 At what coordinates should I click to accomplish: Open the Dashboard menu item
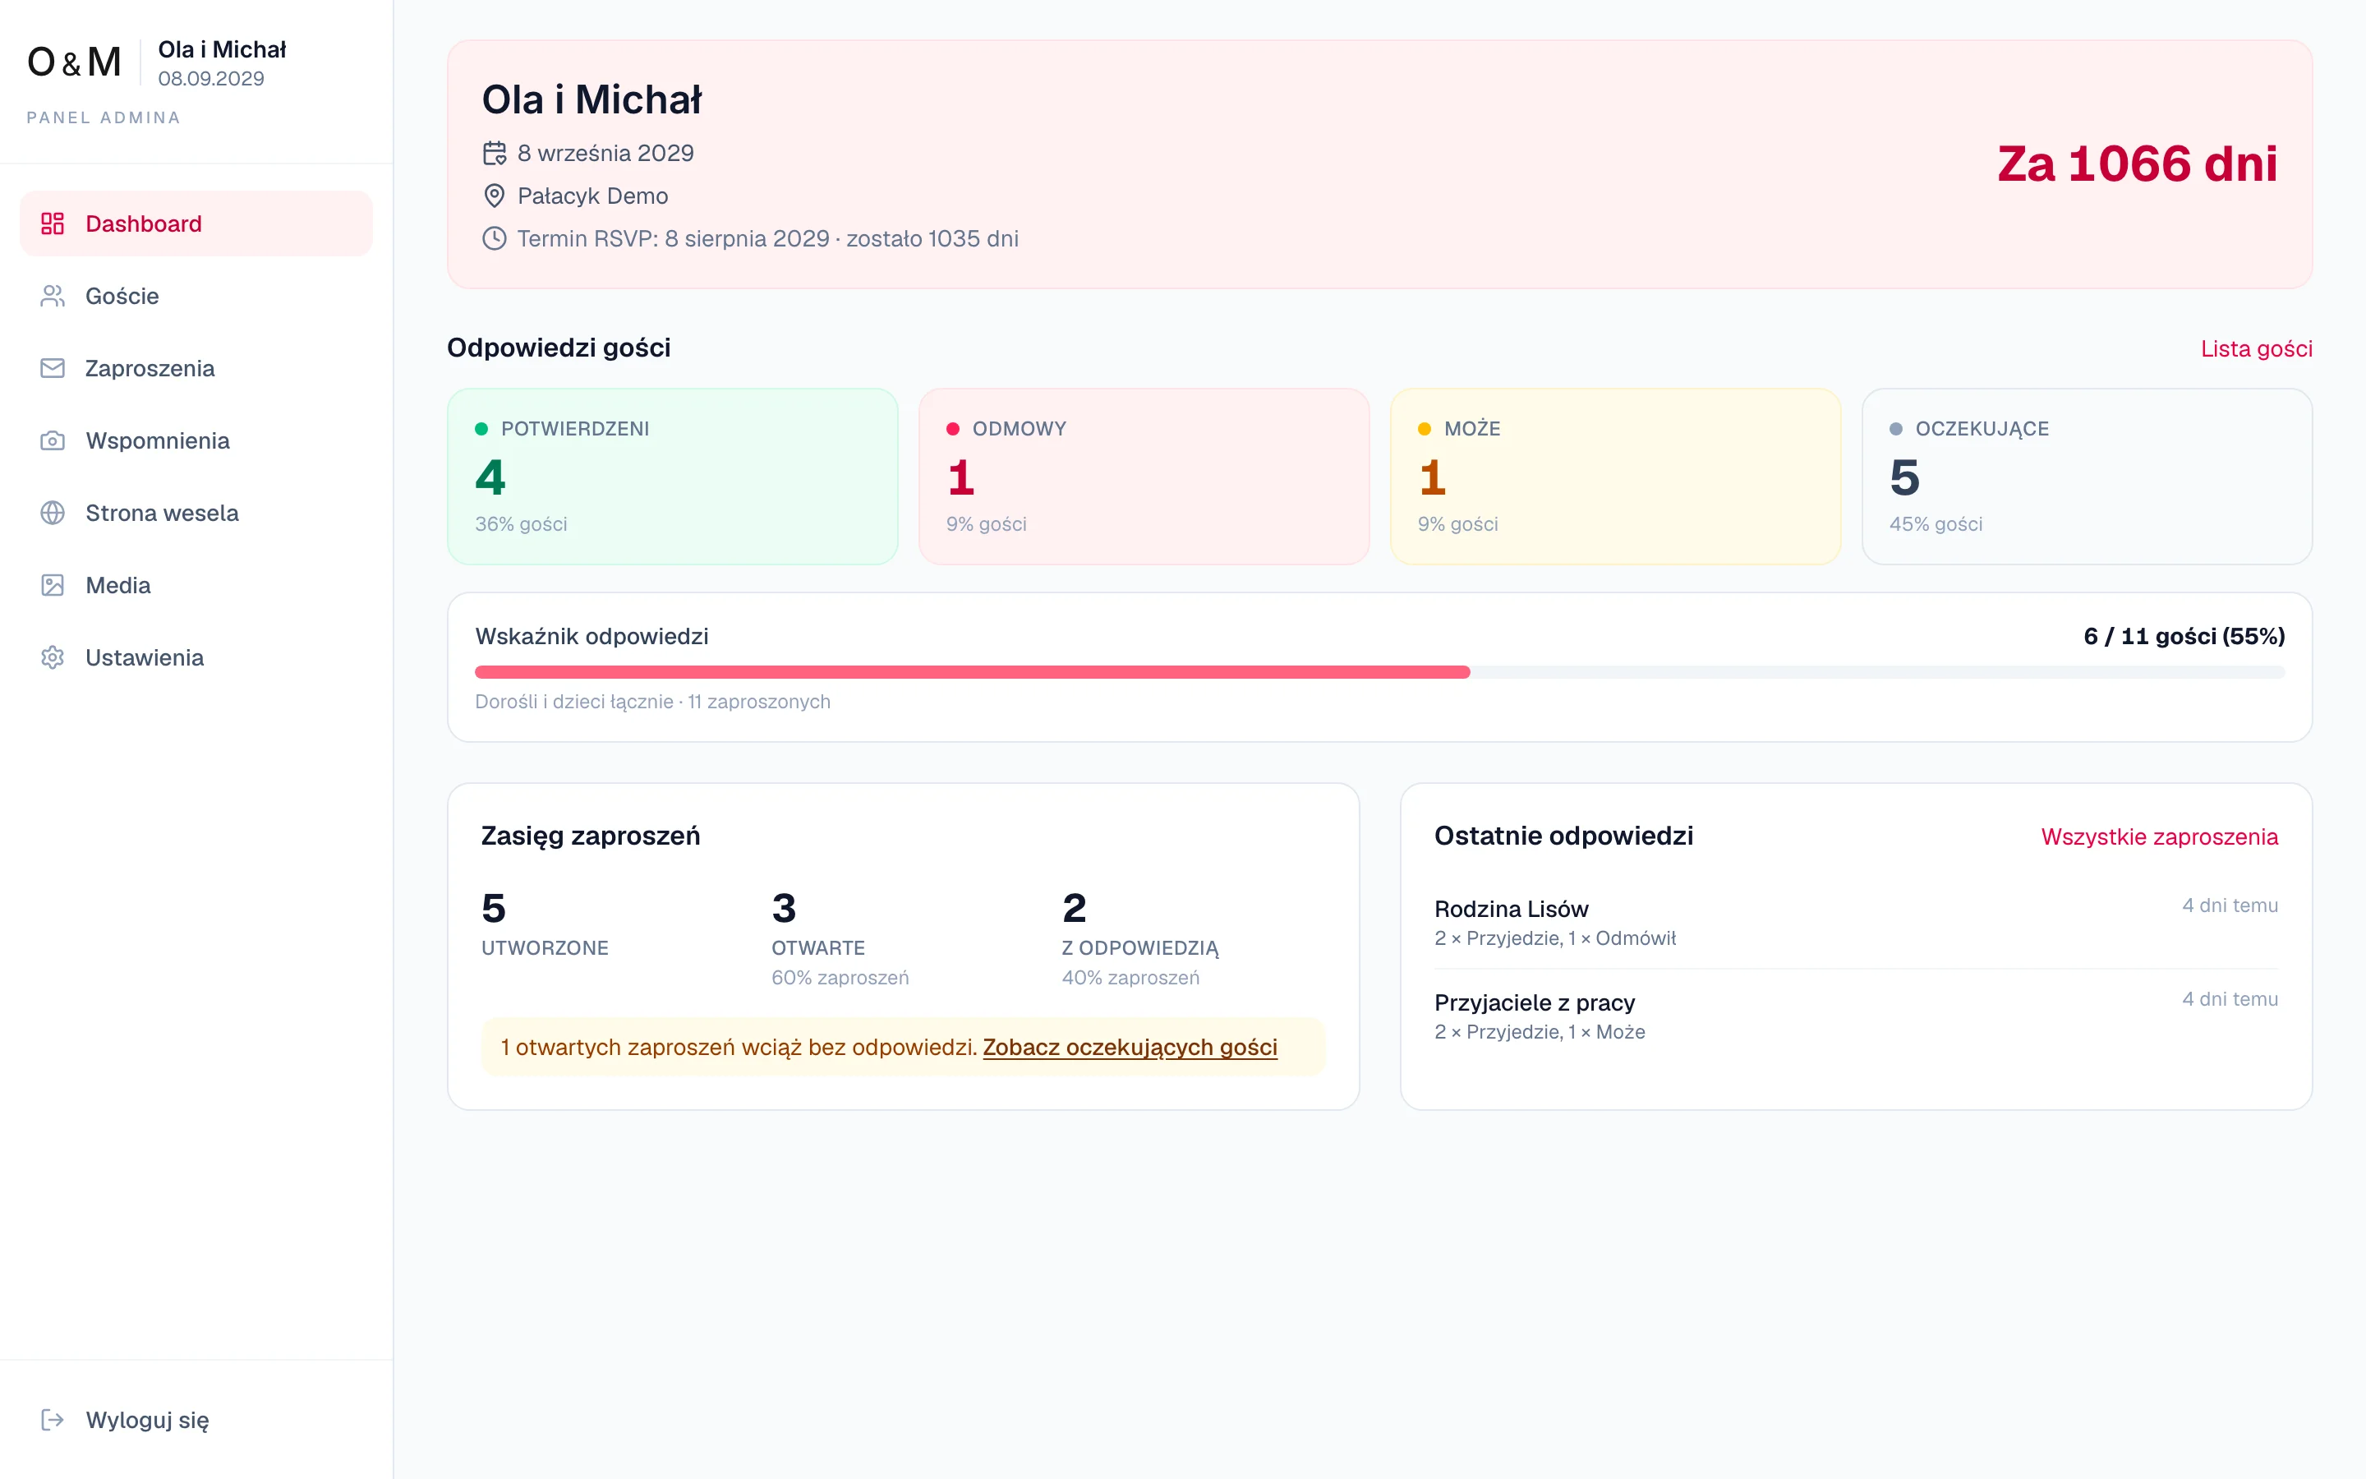[196, 224]
